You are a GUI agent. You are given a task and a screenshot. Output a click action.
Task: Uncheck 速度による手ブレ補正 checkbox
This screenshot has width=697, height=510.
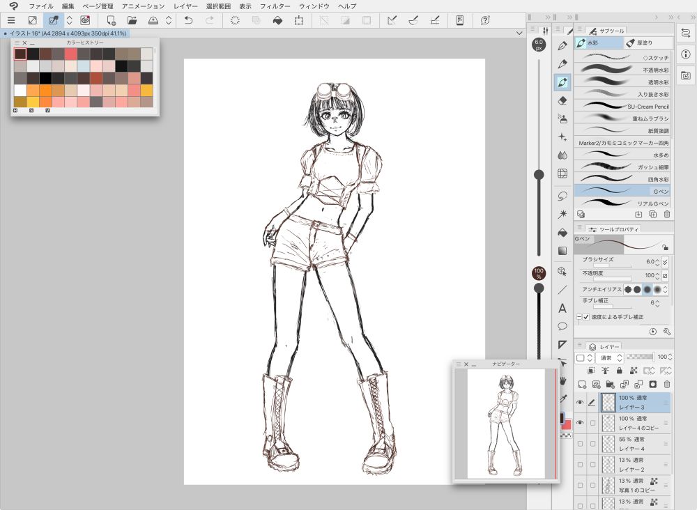coord(585,317)
